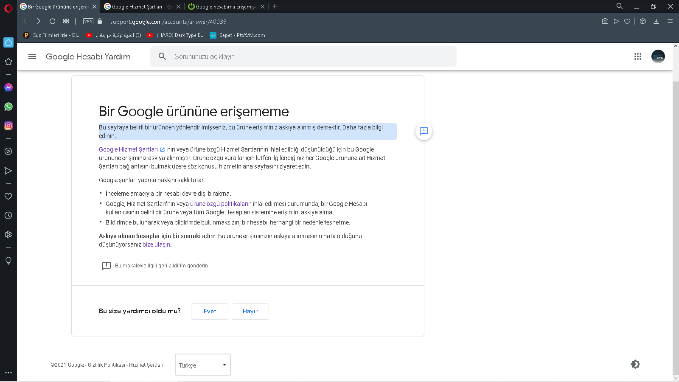Launch WhatsApp from the sidebar

(8, 107)
